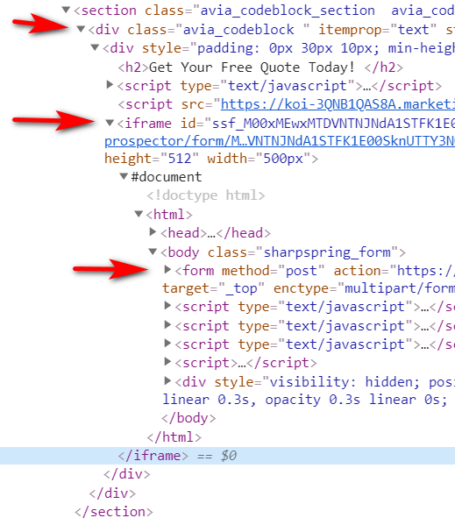Select the iframe id ssf_ opening tag
Image resolution: width=455 pixels, height=518 pixels.
coord(286,124)
